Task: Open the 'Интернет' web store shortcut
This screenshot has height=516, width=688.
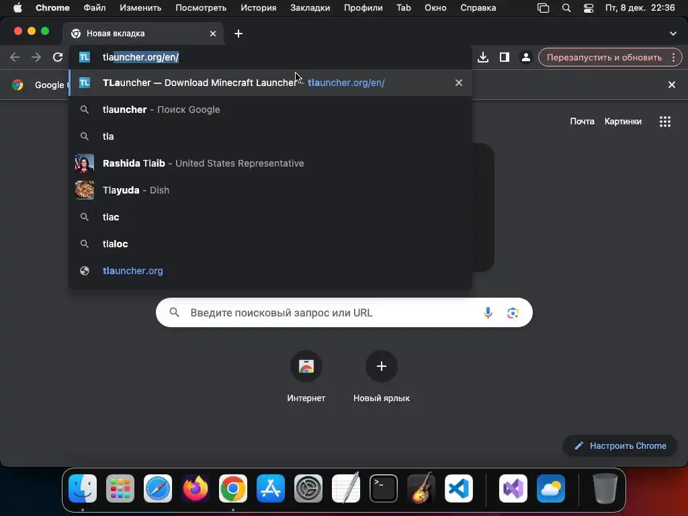Action: 306,376
